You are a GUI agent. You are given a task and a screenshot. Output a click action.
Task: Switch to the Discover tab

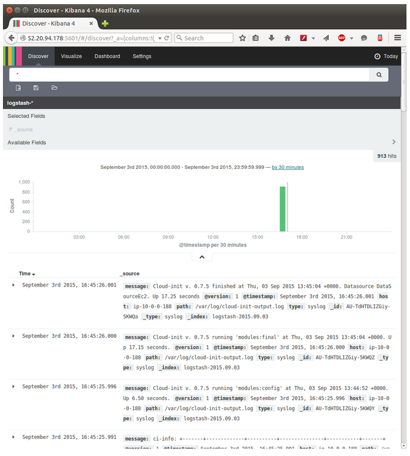tap(38, 56)
